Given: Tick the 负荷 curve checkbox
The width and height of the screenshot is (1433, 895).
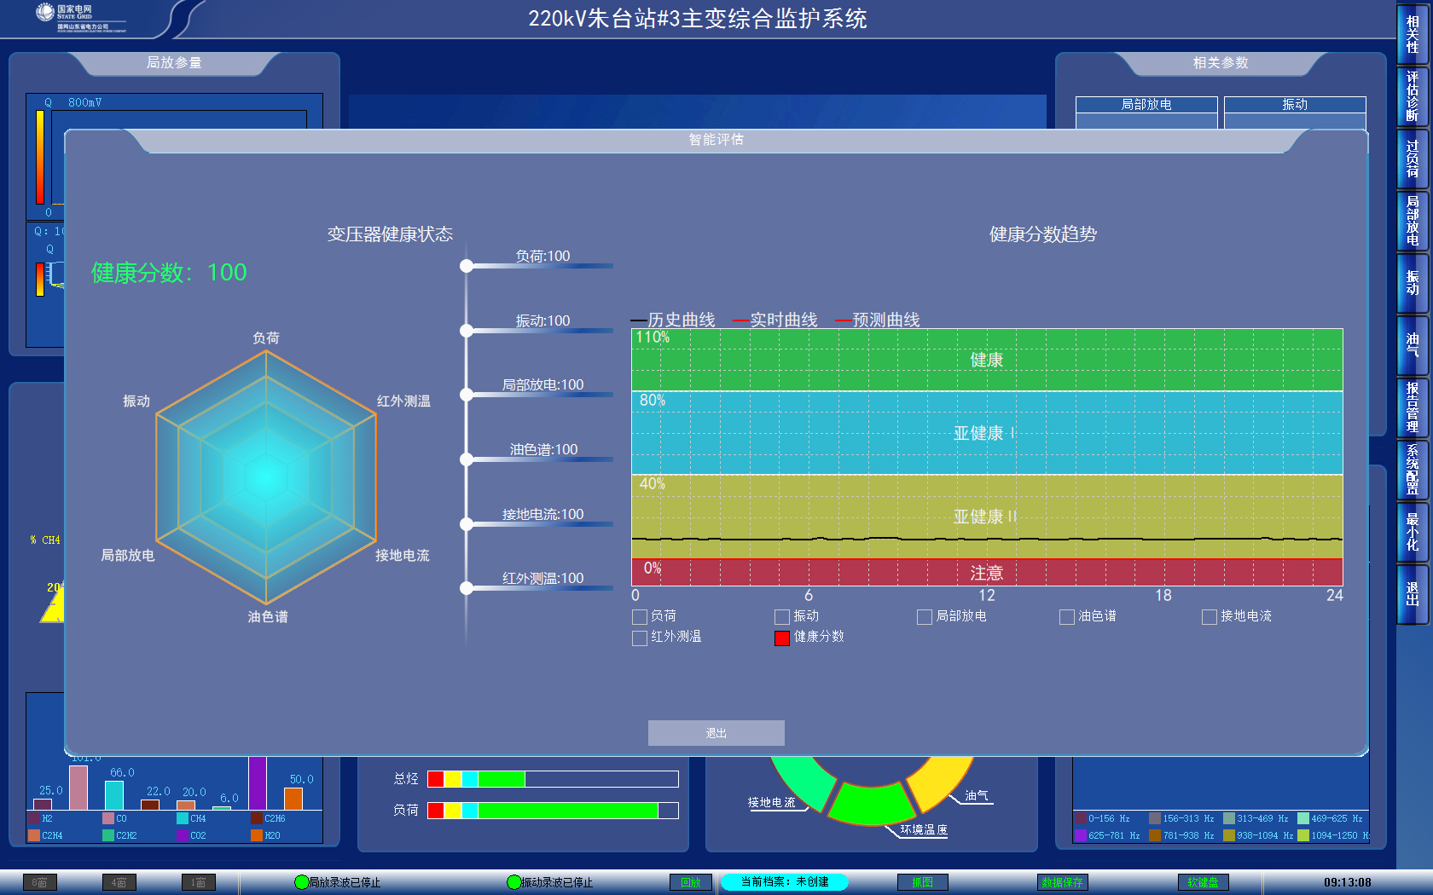Looking at the screenshot, I should 639,616.
